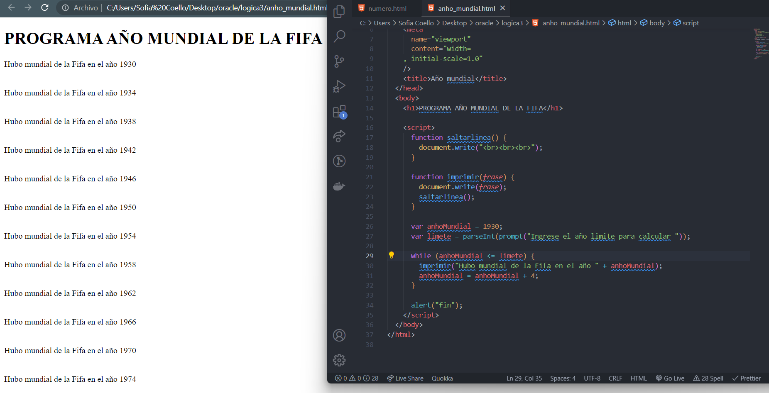Click Quokka in the status bar
This screenshot has width=769, height=393.
[442, 378]
